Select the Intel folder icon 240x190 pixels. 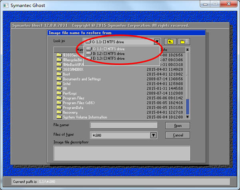pos(59,83)
